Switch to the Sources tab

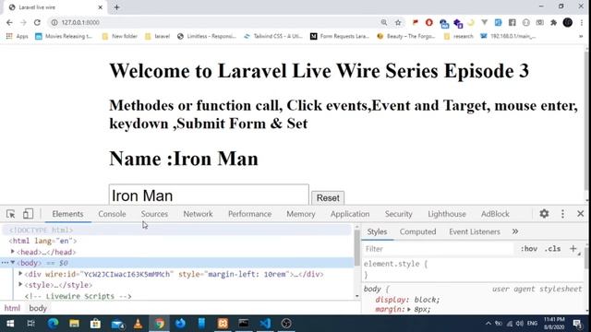[154, 214]
